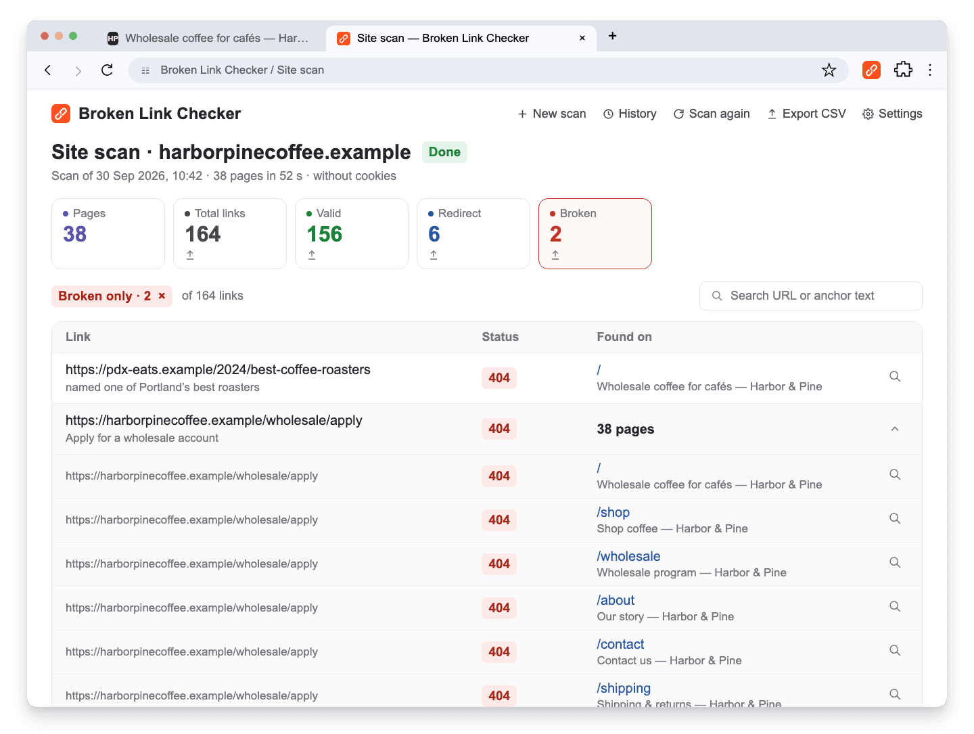Click the export icon in the Total links card
The width and height of the screenshot is (974, 734).
(x=190, y=255)
